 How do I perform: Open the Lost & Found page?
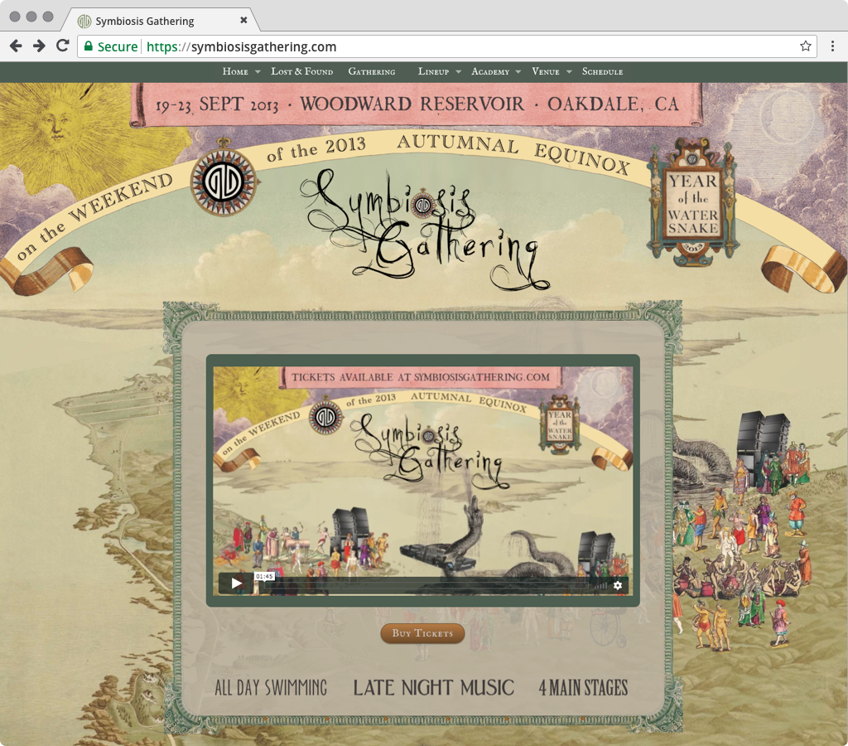[x=301, y=71]
